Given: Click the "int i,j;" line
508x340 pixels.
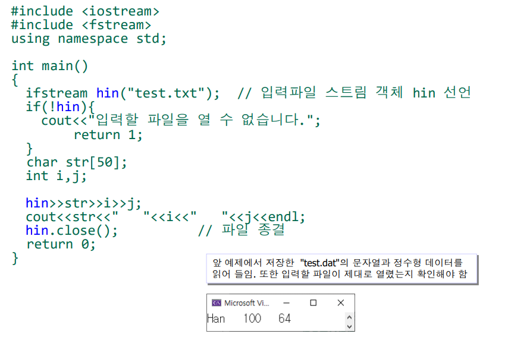Looking at the screenshot, I should [57, 176].
